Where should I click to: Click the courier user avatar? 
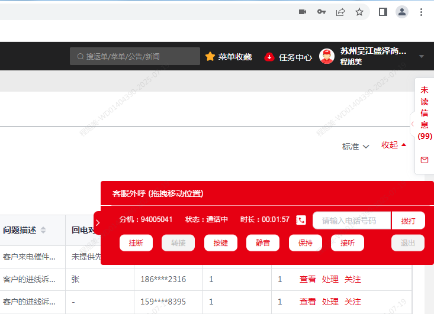coord(327,56)
